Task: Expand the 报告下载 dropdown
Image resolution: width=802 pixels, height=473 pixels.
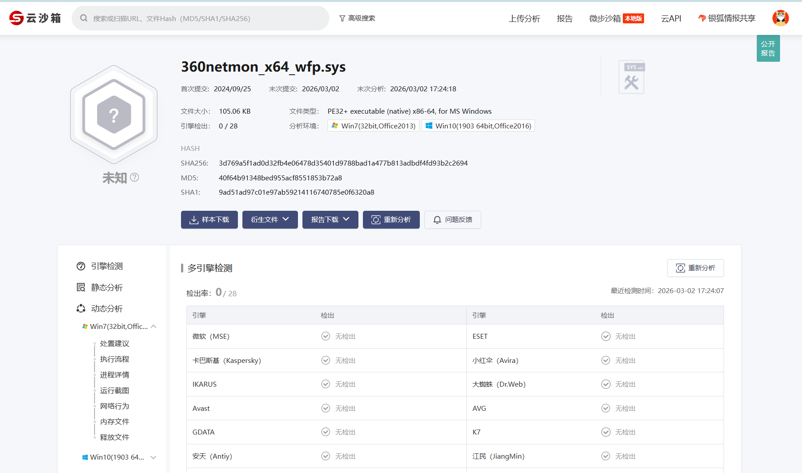Action: coord(330,220)
